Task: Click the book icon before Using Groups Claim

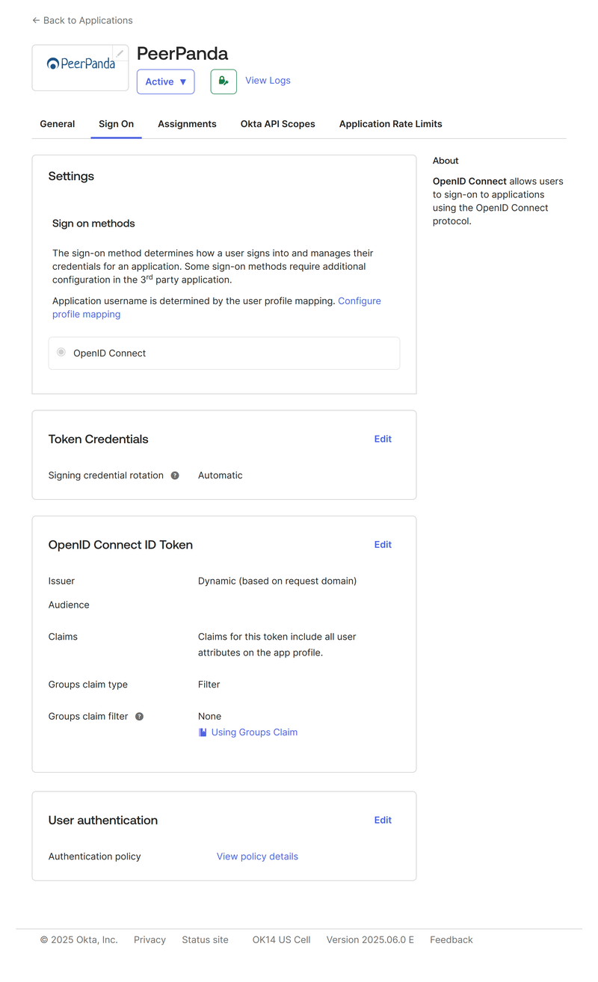Action: pos(203,732)
